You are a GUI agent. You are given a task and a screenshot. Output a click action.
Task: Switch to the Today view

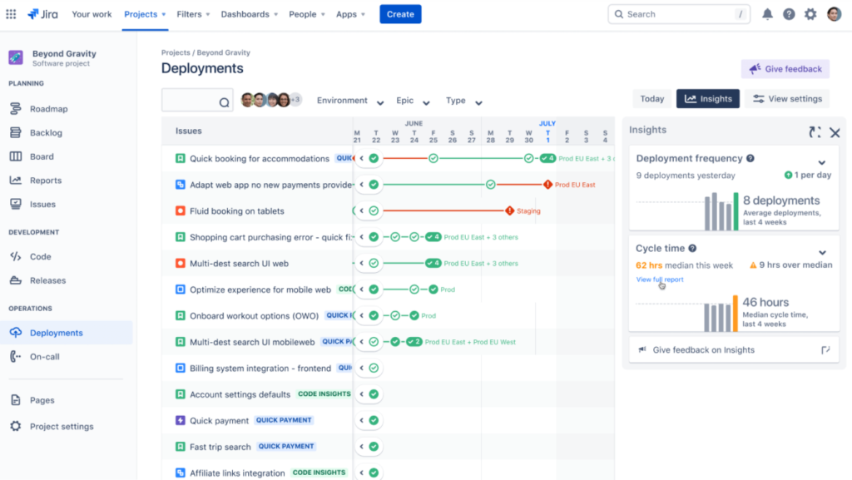point(652,98)
